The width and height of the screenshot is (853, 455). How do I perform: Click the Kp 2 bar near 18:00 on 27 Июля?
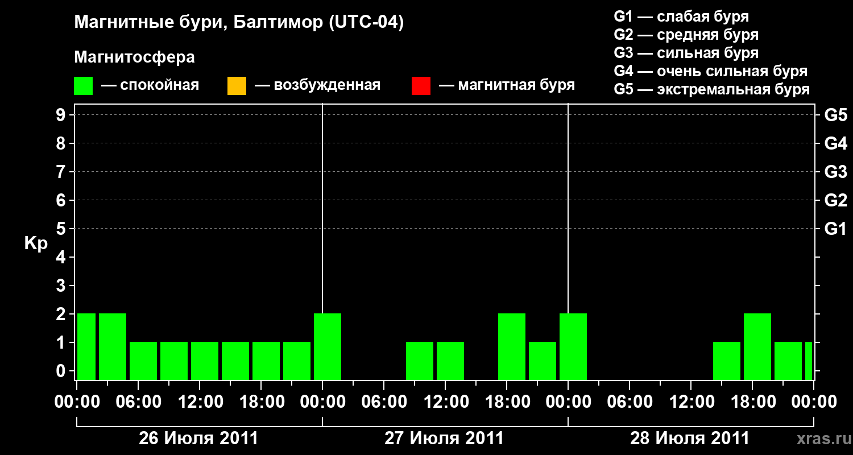(x=512, y=346)
